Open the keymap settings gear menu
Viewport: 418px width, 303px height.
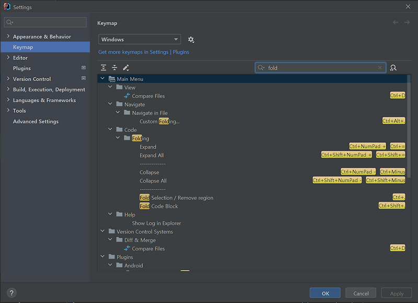pos(191,40)
